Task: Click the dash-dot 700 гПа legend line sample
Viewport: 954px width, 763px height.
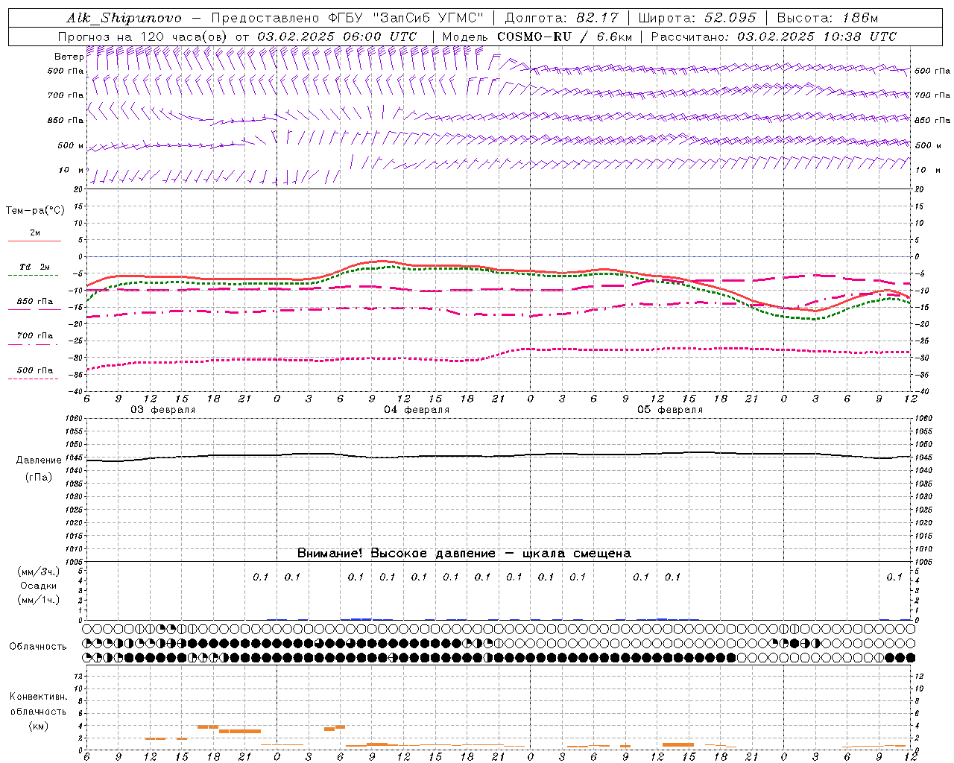Action: 33,344
